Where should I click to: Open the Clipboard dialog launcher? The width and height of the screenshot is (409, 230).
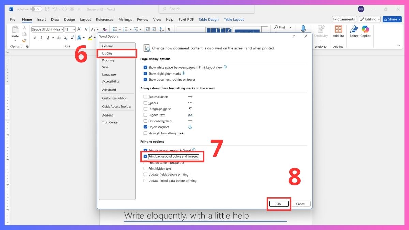pyautogui.click(x=27, y=46)
